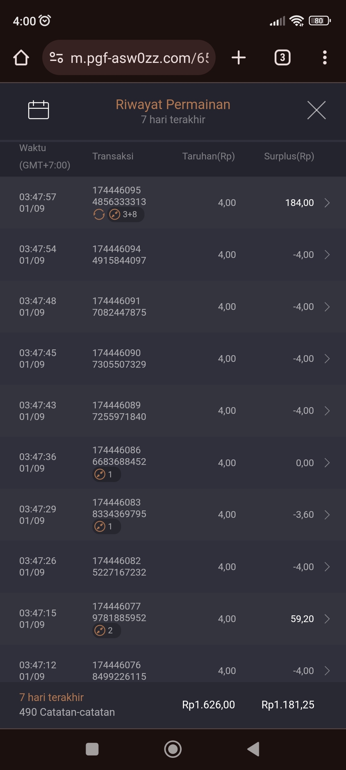This screenshot has width=346, height=770.
Task: Focus the URL address bar text
Action: (139, 58)
